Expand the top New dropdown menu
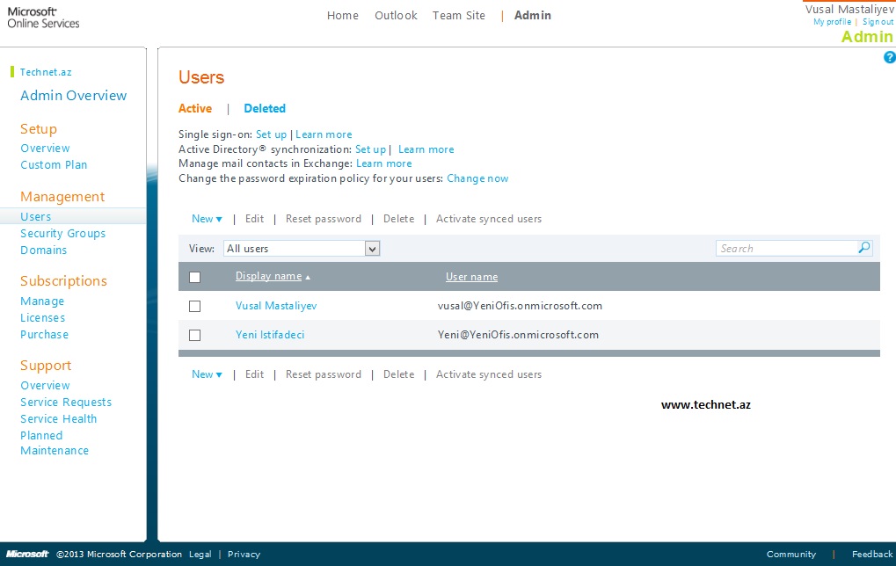 point(207,219)
